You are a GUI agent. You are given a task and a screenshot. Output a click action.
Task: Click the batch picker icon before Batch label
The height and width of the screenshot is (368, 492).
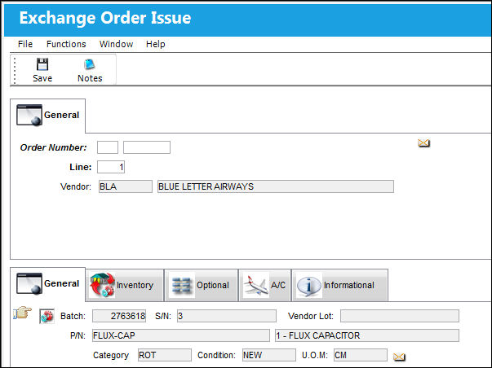pyautogui.click(x=47, y=316)
